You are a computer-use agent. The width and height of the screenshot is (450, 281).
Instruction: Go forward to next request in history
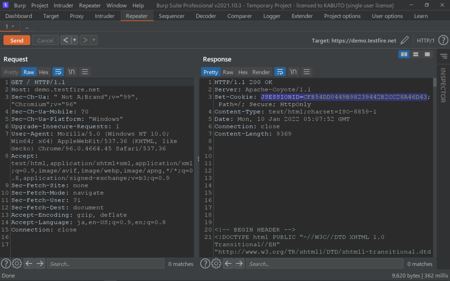tap(85, 40)
